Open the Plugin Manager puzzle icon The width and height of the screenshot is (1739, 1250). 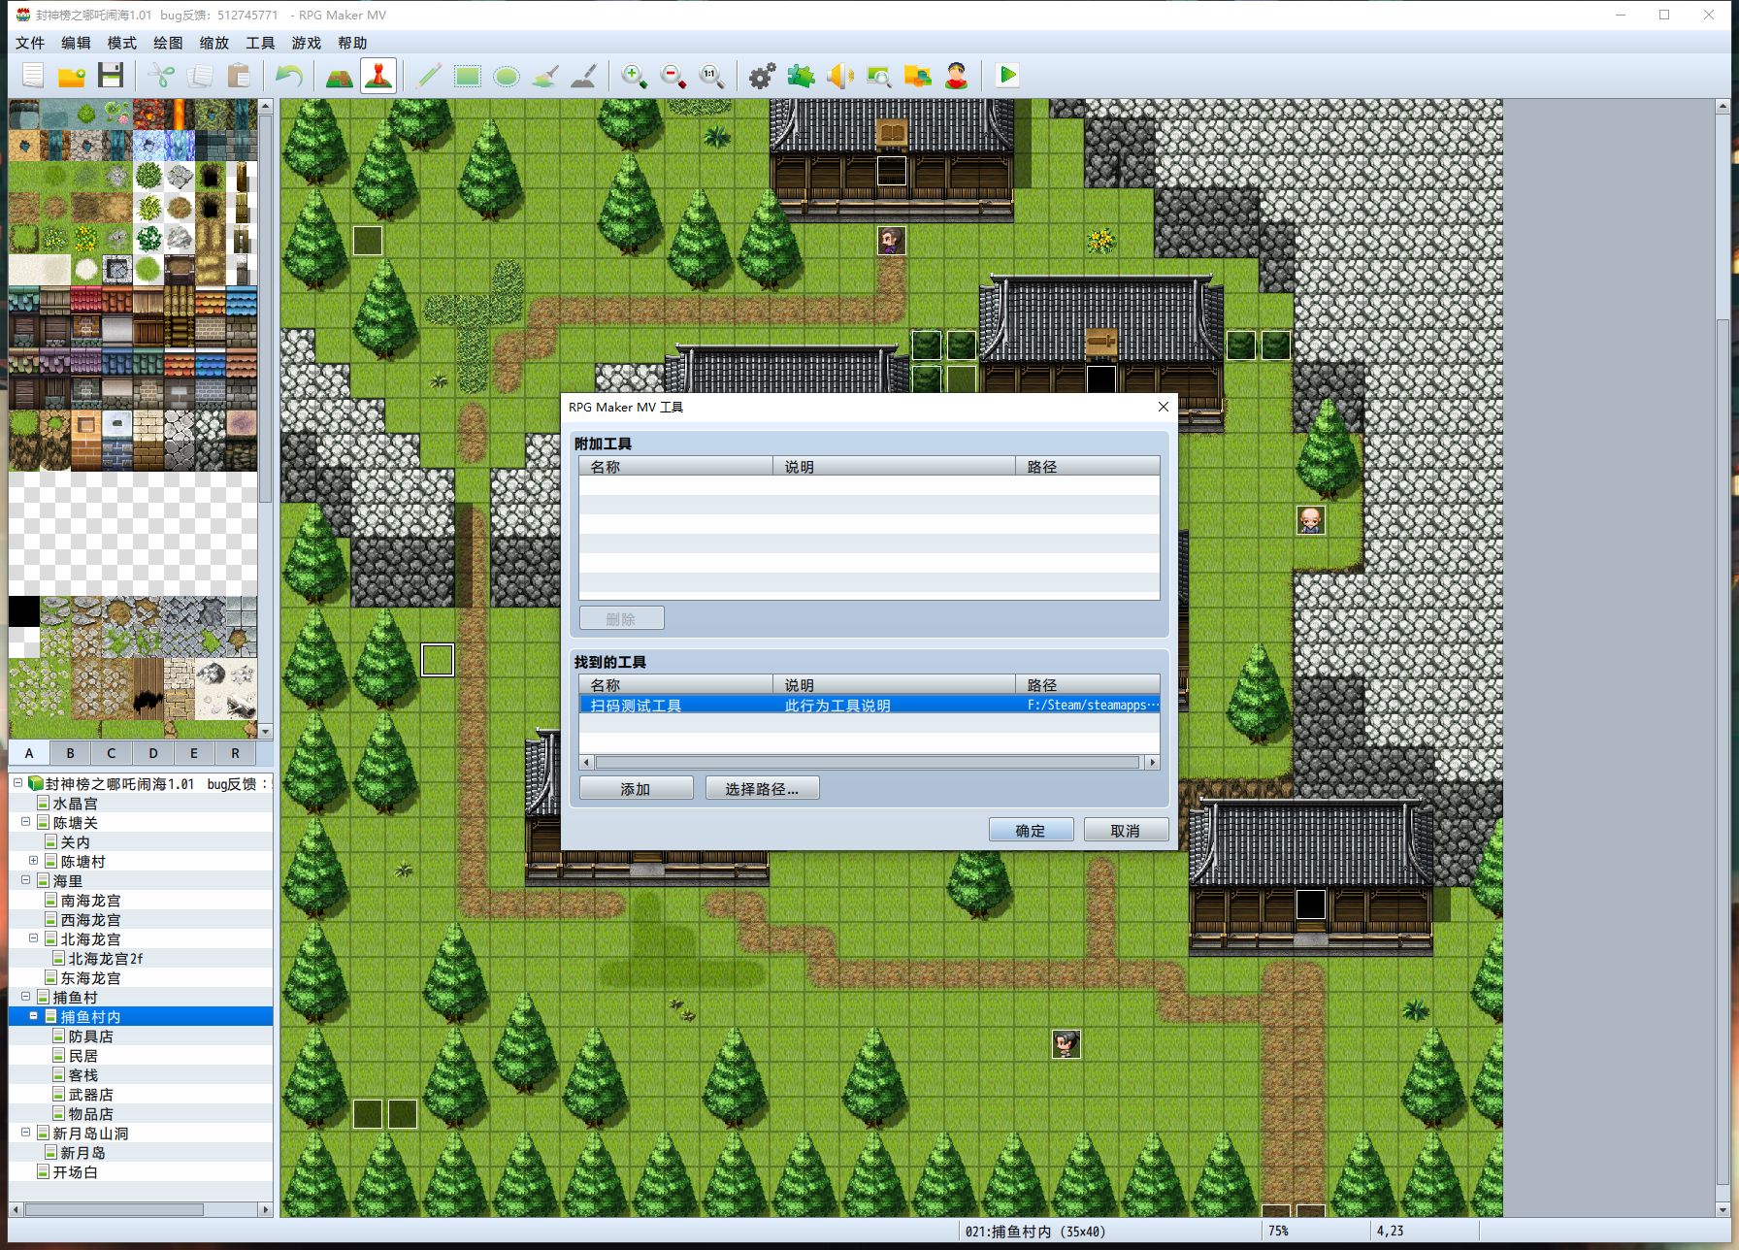(802, 76)
